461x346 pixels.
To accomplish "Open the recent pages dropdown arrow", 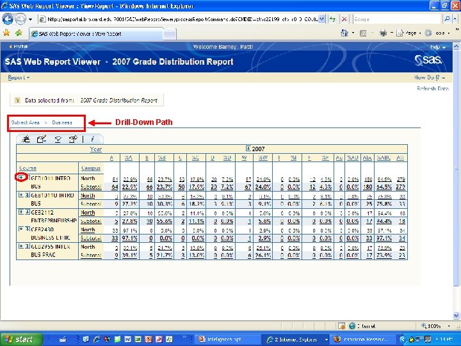I will [30, 19].
